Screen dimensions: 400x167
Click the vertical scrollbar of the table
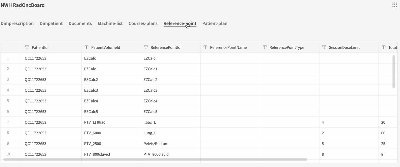394,72
